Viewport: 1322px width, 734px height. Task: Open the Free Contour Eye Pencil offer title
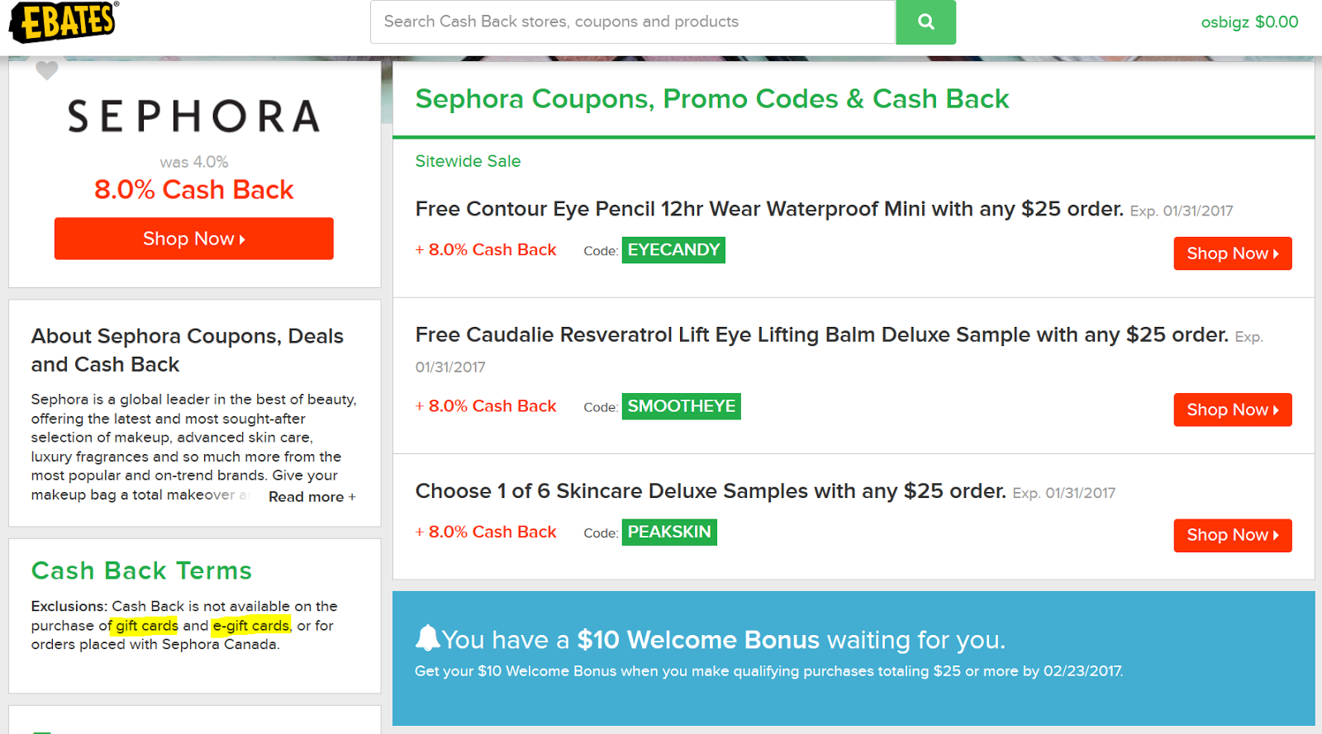pyautogui.click(x=768, y=209)
